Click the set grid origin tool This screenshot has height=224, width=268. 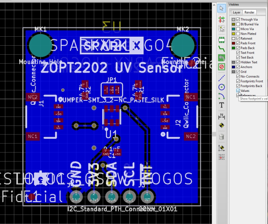(x=222, y=157)
